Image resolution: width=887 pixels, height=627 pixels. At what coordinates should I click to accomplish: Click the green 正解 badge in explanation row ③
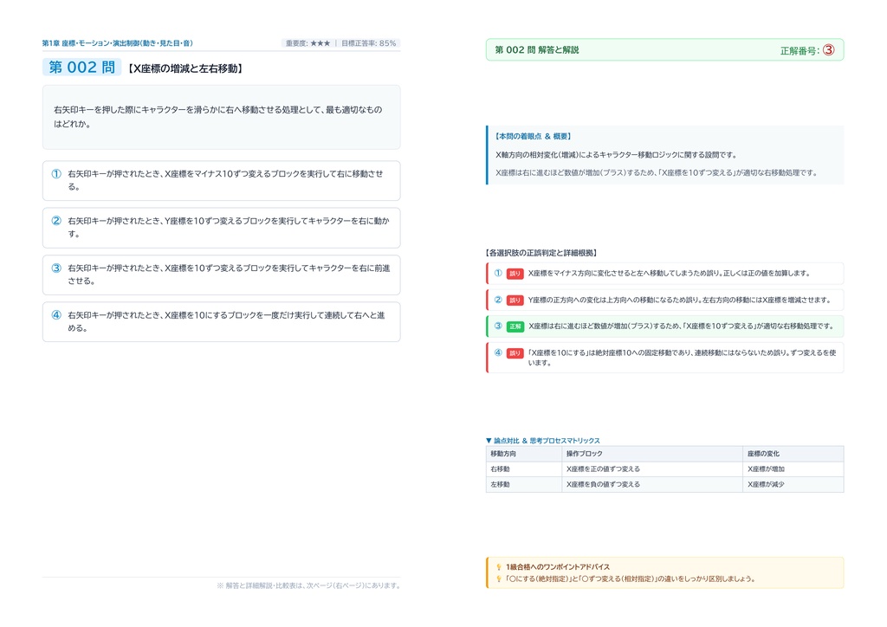pyautogui.click(x=515, y=326)
